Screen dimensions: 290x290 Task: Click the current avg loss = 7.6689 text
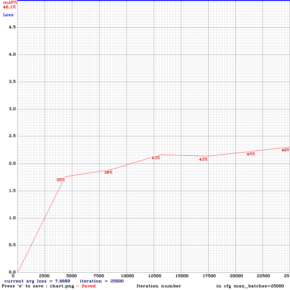(37, 281)
